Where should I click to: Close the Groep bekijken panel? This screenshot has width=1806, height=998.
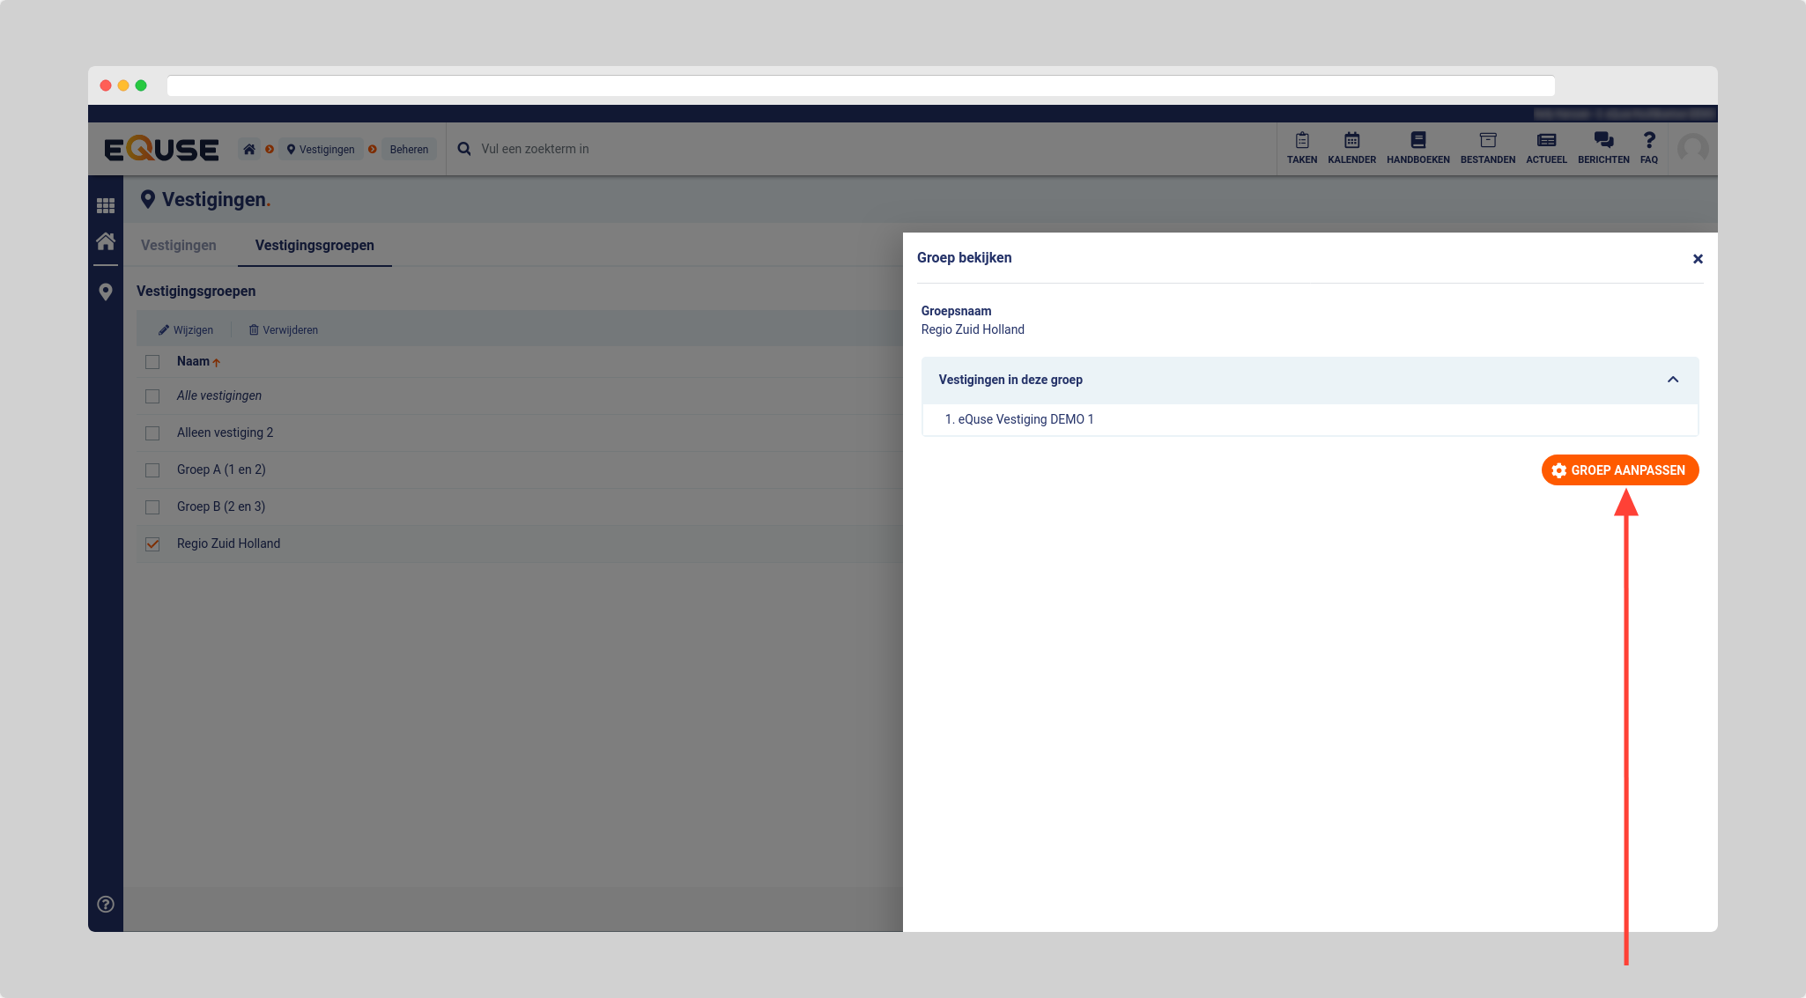pos(1698,259)
